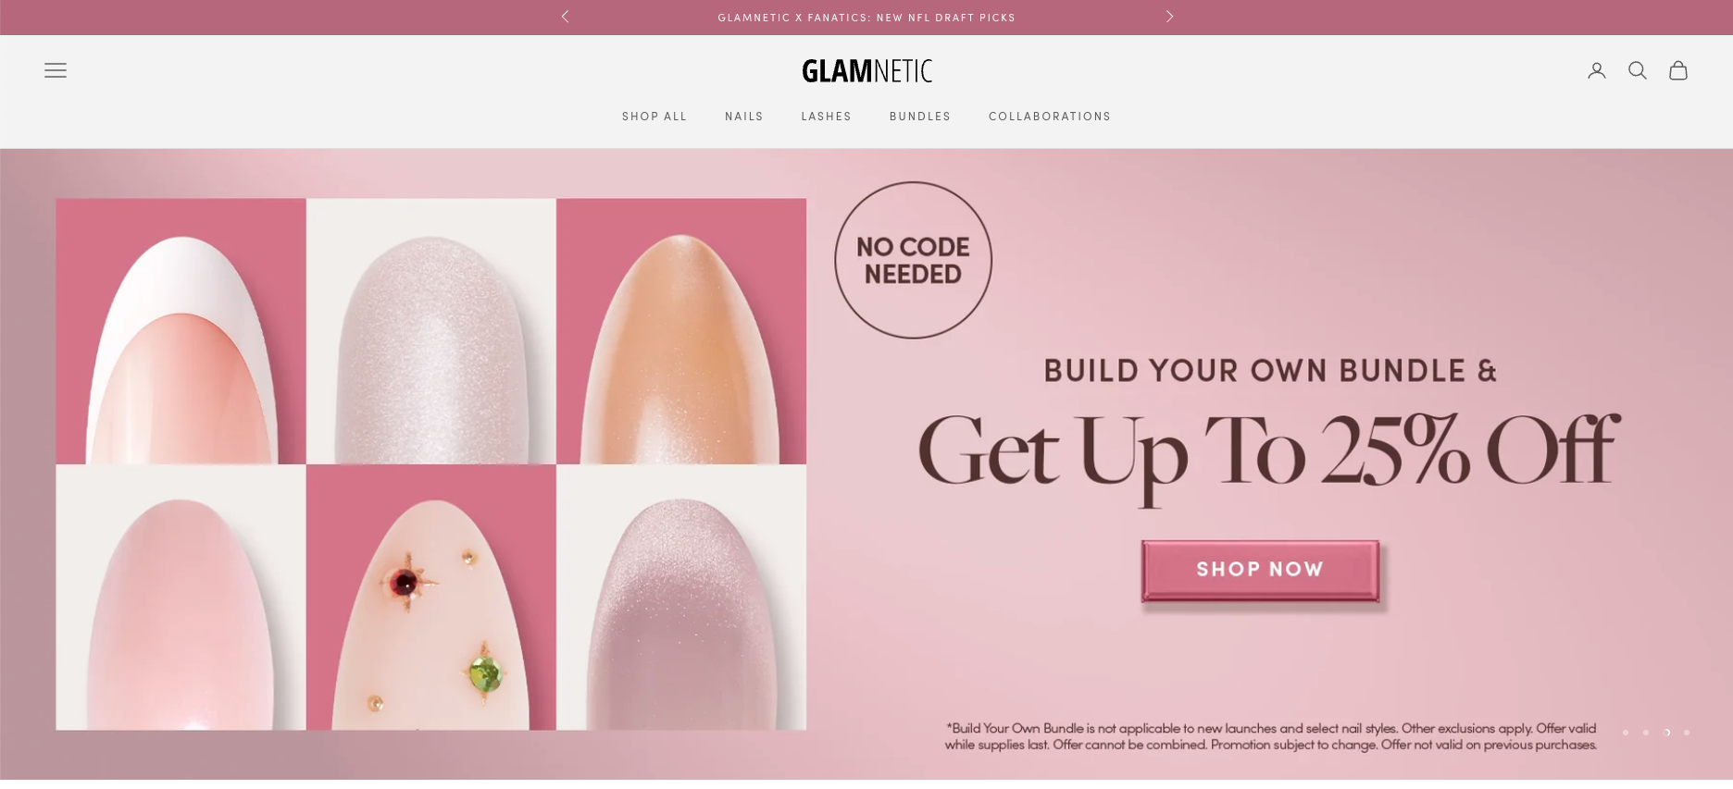Image resolution: width=1733 pixels, height=789 pixels.
Task: Expand the Lashes navigation item
Action: click(827, 117)
